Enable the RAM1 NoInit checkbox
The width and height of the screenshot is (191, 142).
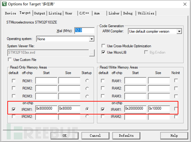click(x=176, y=81)
